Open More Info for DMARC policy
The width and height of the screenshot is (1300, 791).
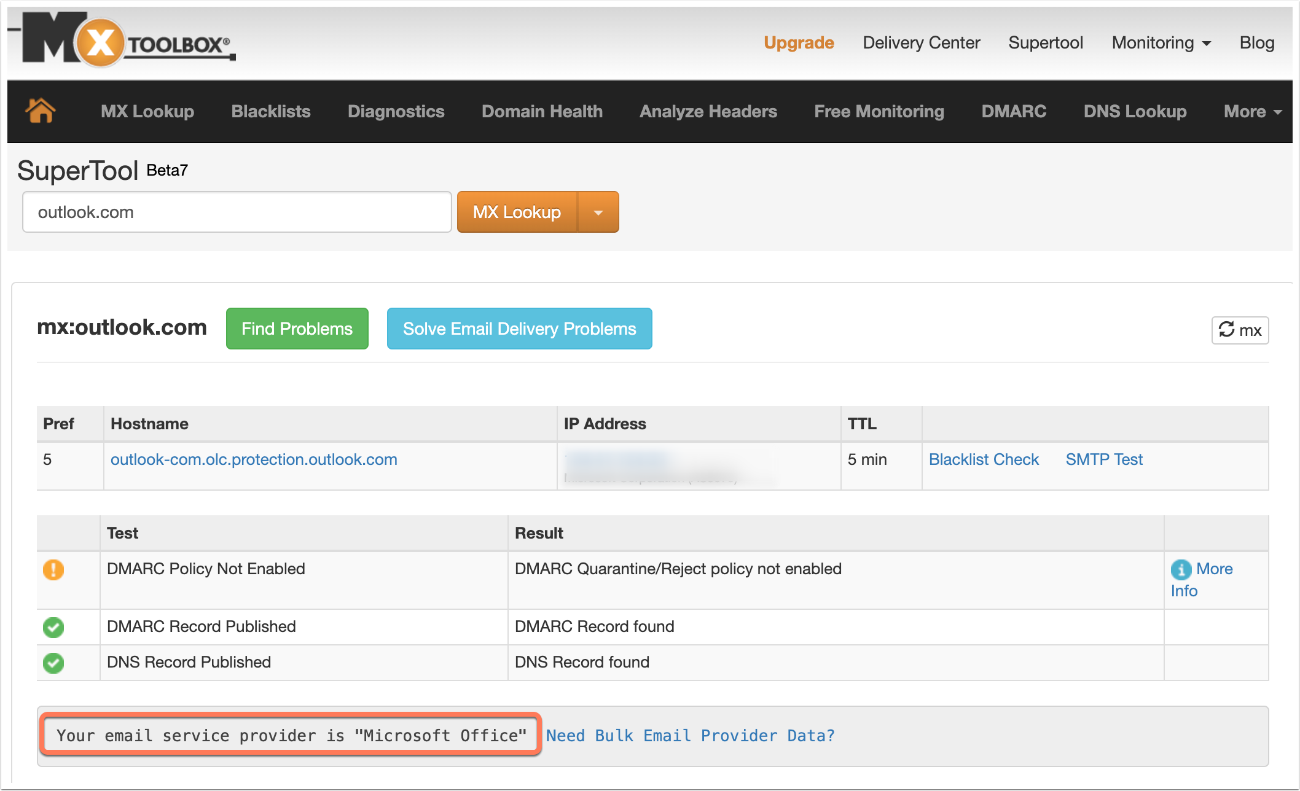1202,580
